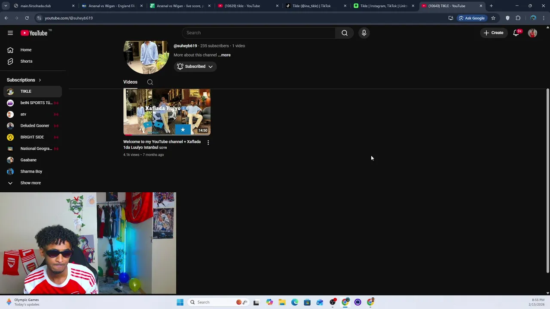Click the shield extension icon

pyautogui.click(x=507, y=18)
